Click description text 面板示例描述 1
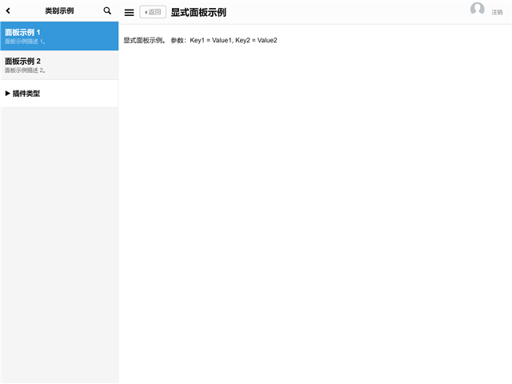512x384 pixels. tap(26, 42)
